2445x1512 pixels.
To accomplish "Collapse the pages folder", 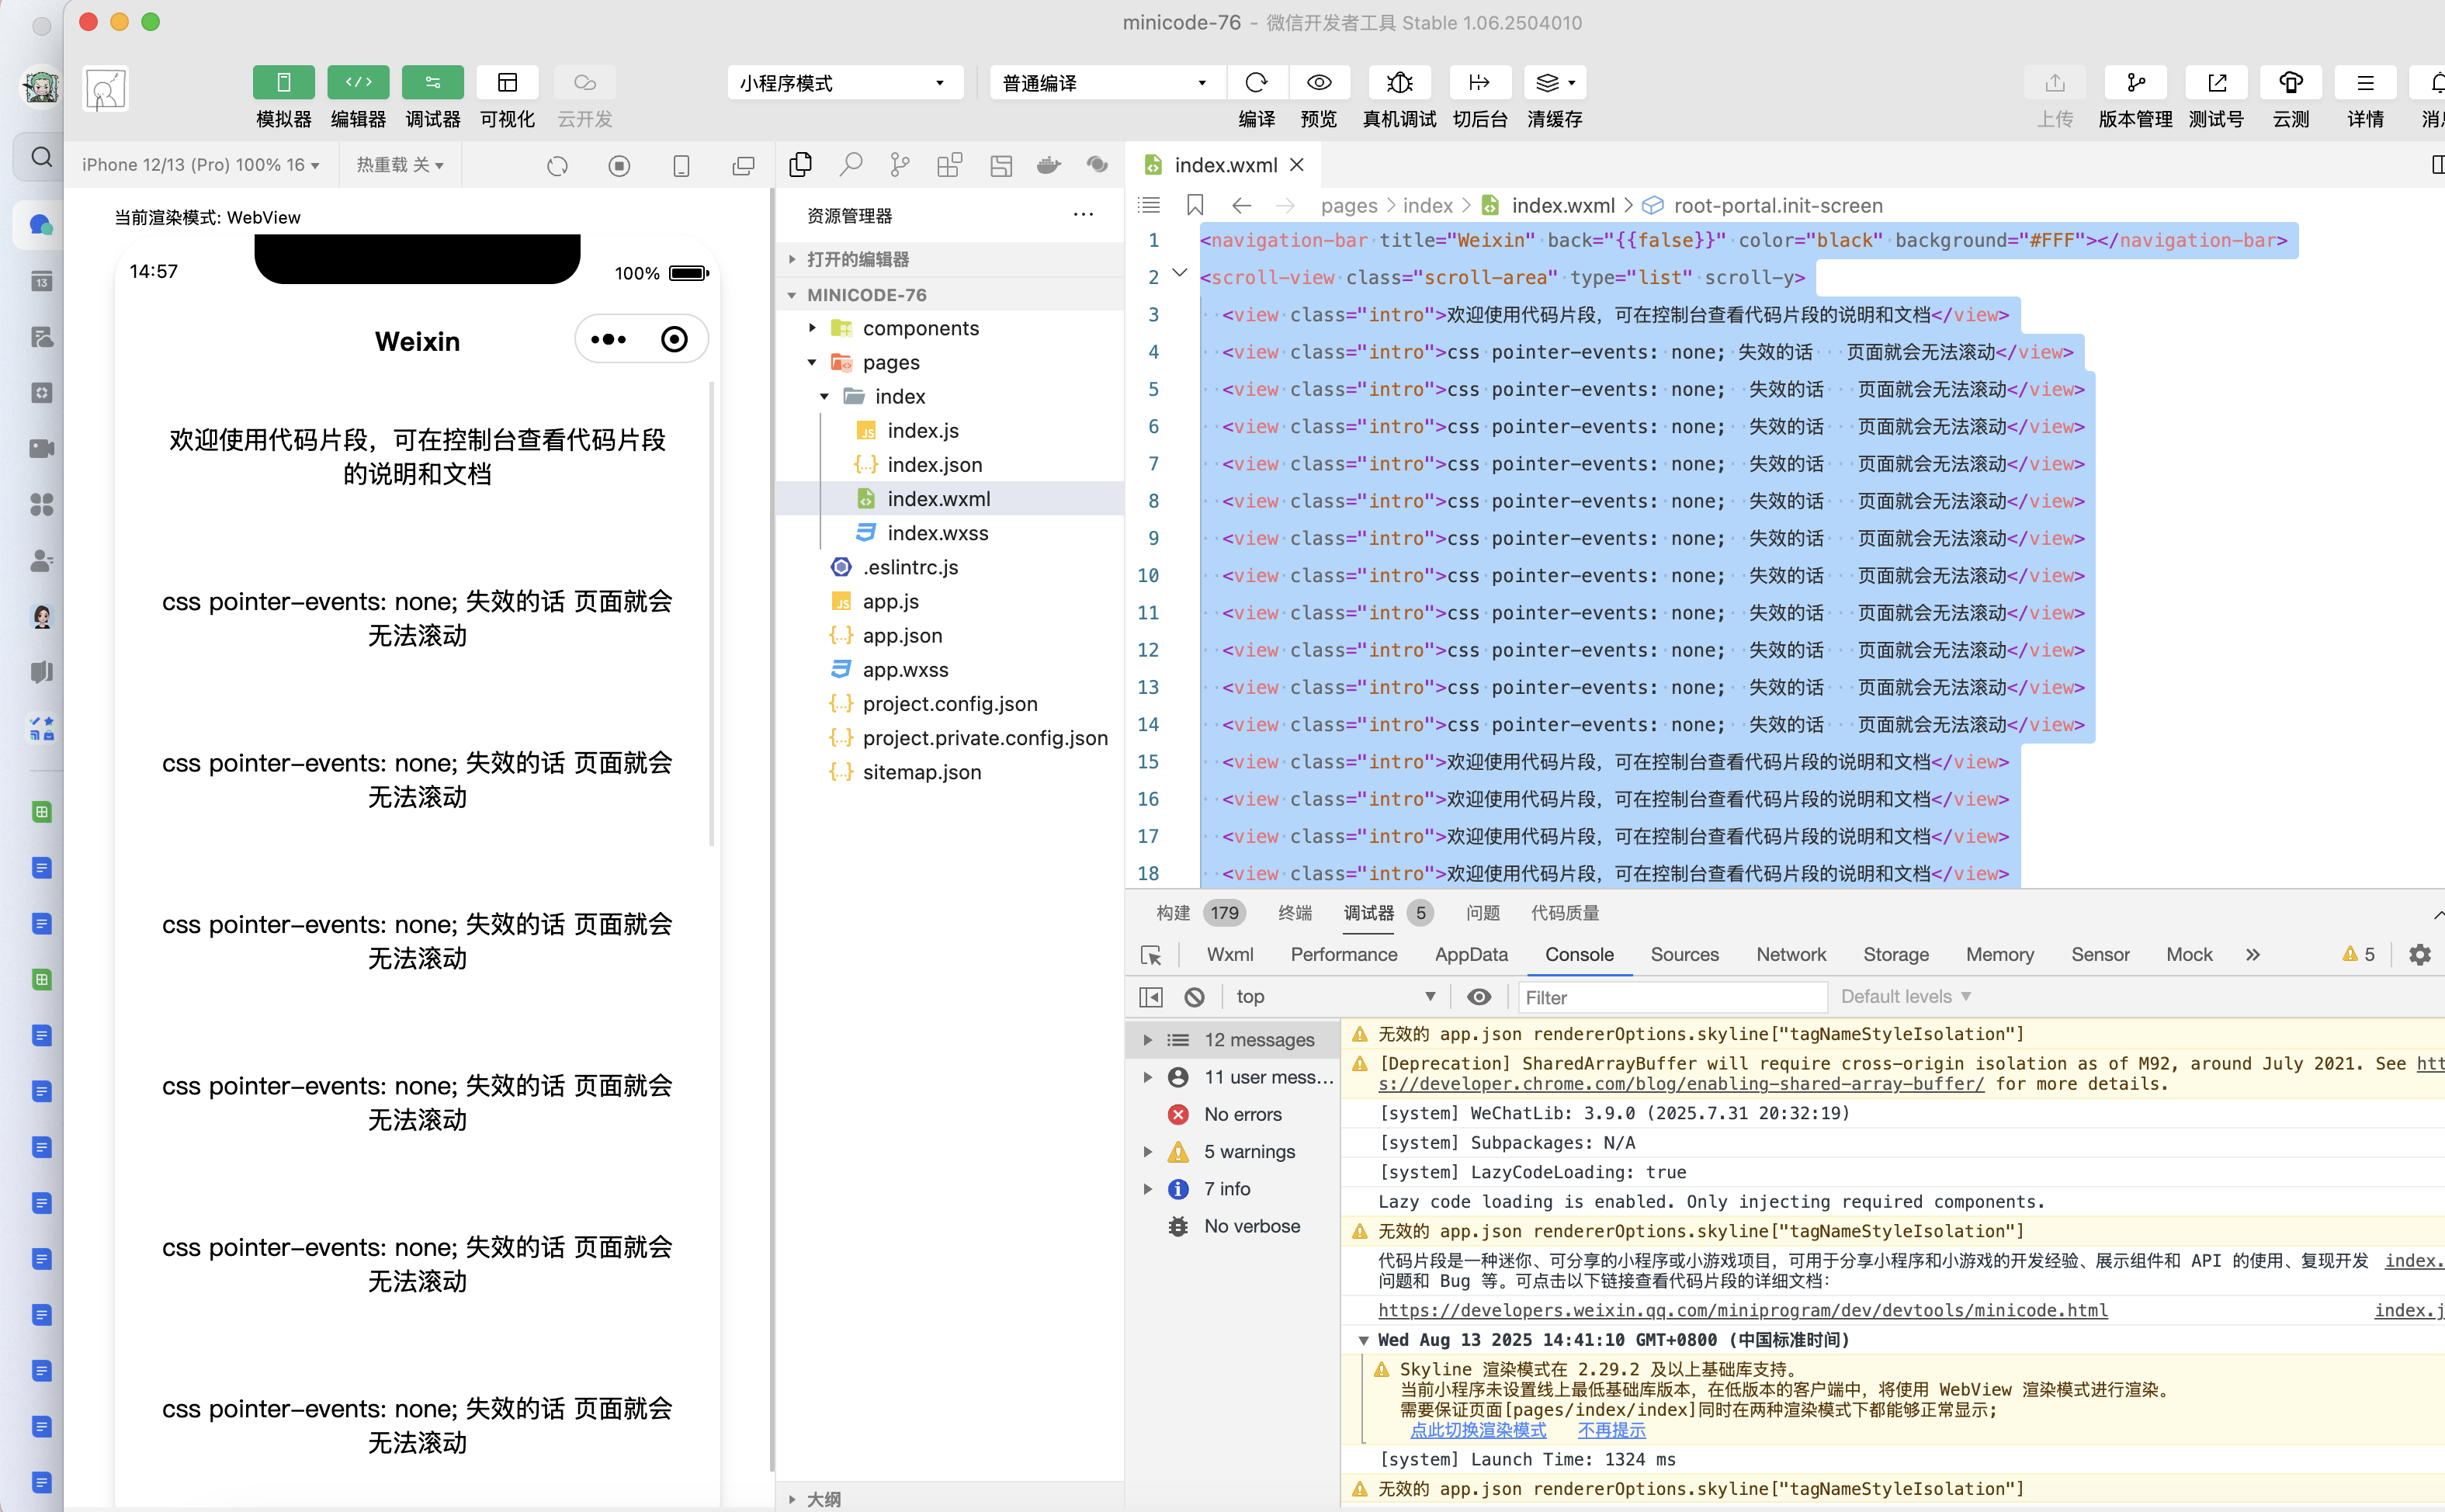I will (812, 363).
